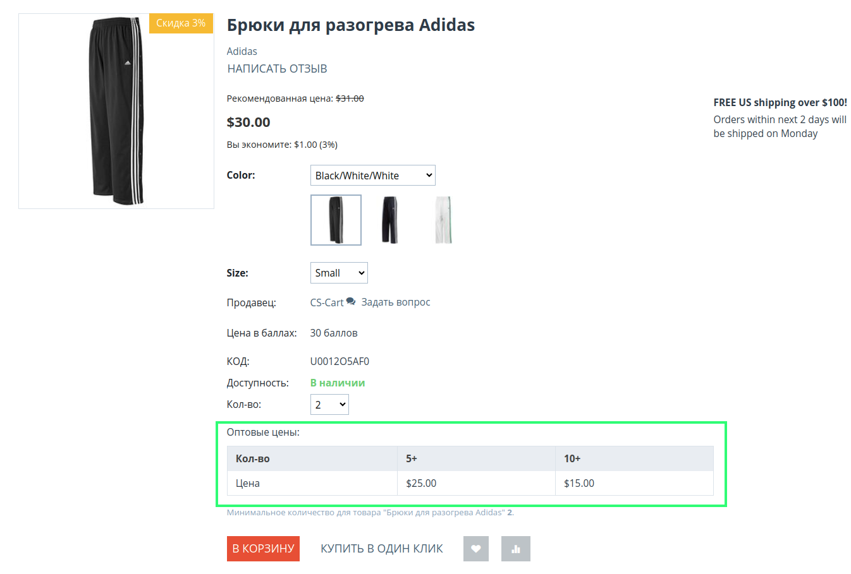Click Задать вопрос to ask seller
Screen dimensions: 851x574
point(396,302)
